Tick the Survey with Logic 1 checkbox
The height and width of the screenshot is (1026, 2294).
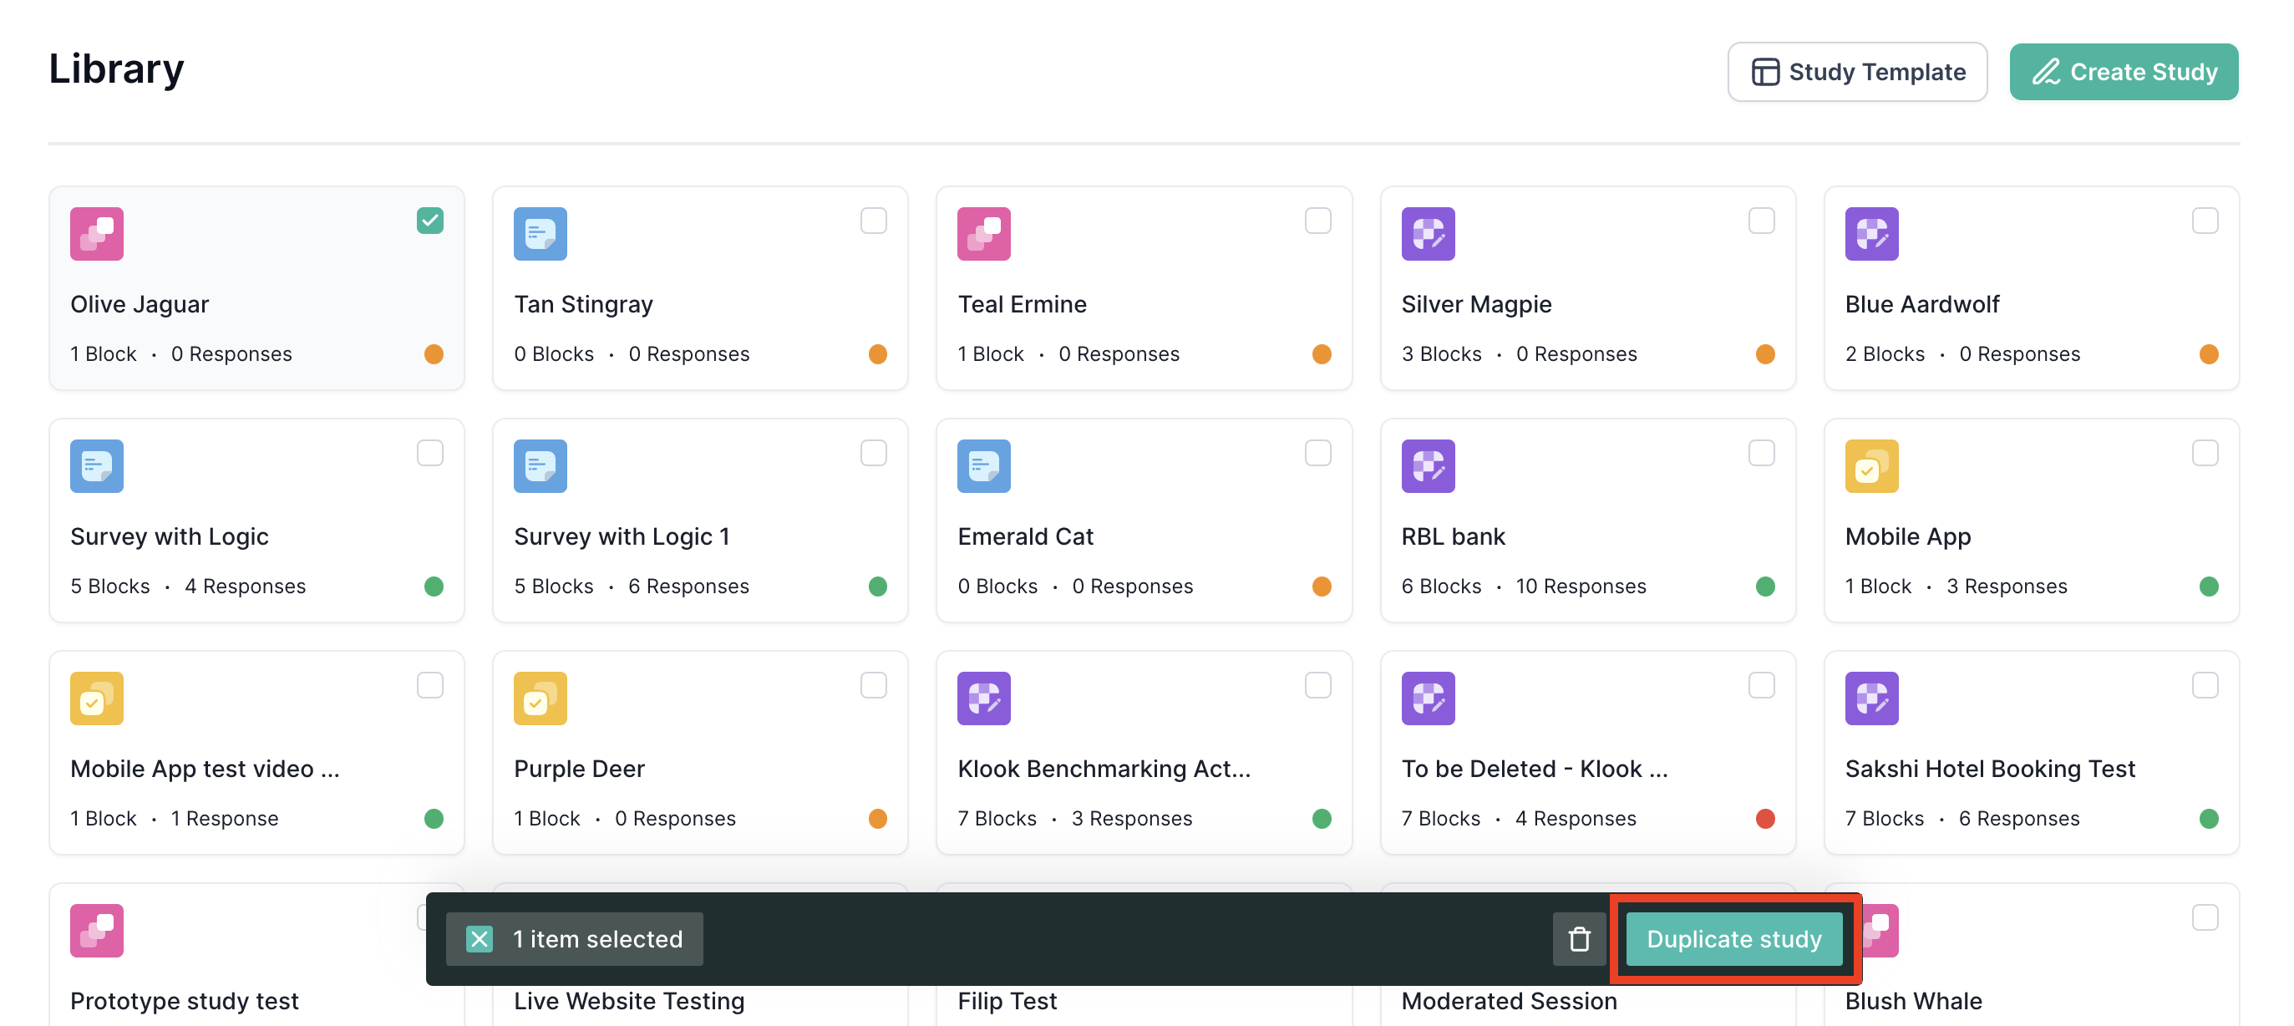[x=874, y=453]
